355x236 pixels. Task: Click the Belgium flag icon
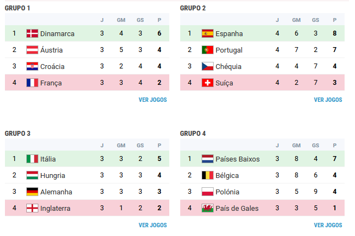[208, 175]
